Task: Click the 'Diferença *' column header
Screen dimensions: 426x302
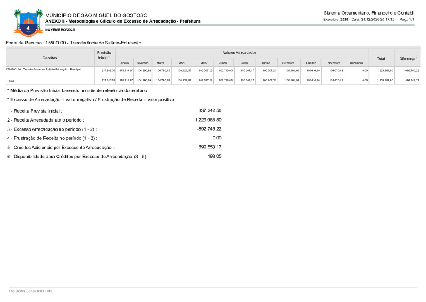Action: 408,58
